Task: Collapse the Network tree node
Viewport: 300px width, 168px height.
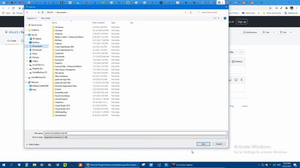Action: 26,82
